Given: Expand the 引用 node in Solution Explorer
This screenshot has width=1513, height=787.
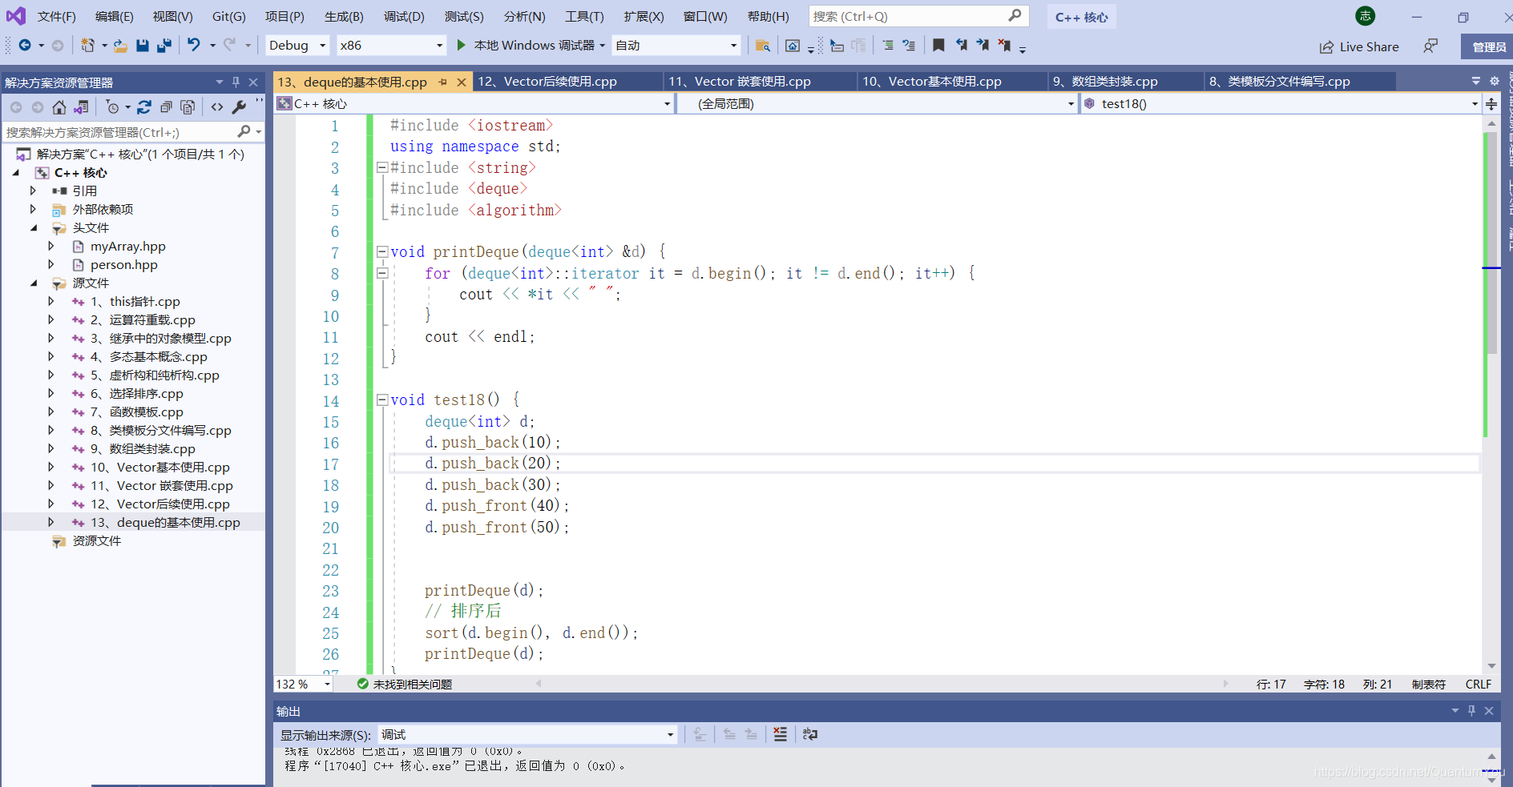Looking at the screenshot, I should point(33,191).
